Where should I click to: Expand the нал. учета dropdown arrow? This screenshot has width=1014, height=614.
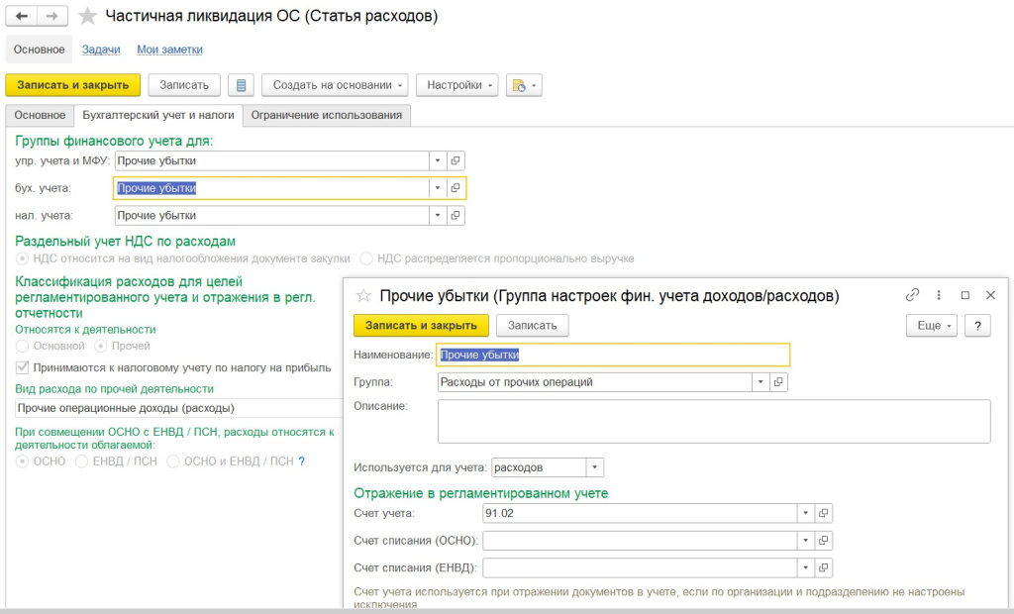[437, 216]
